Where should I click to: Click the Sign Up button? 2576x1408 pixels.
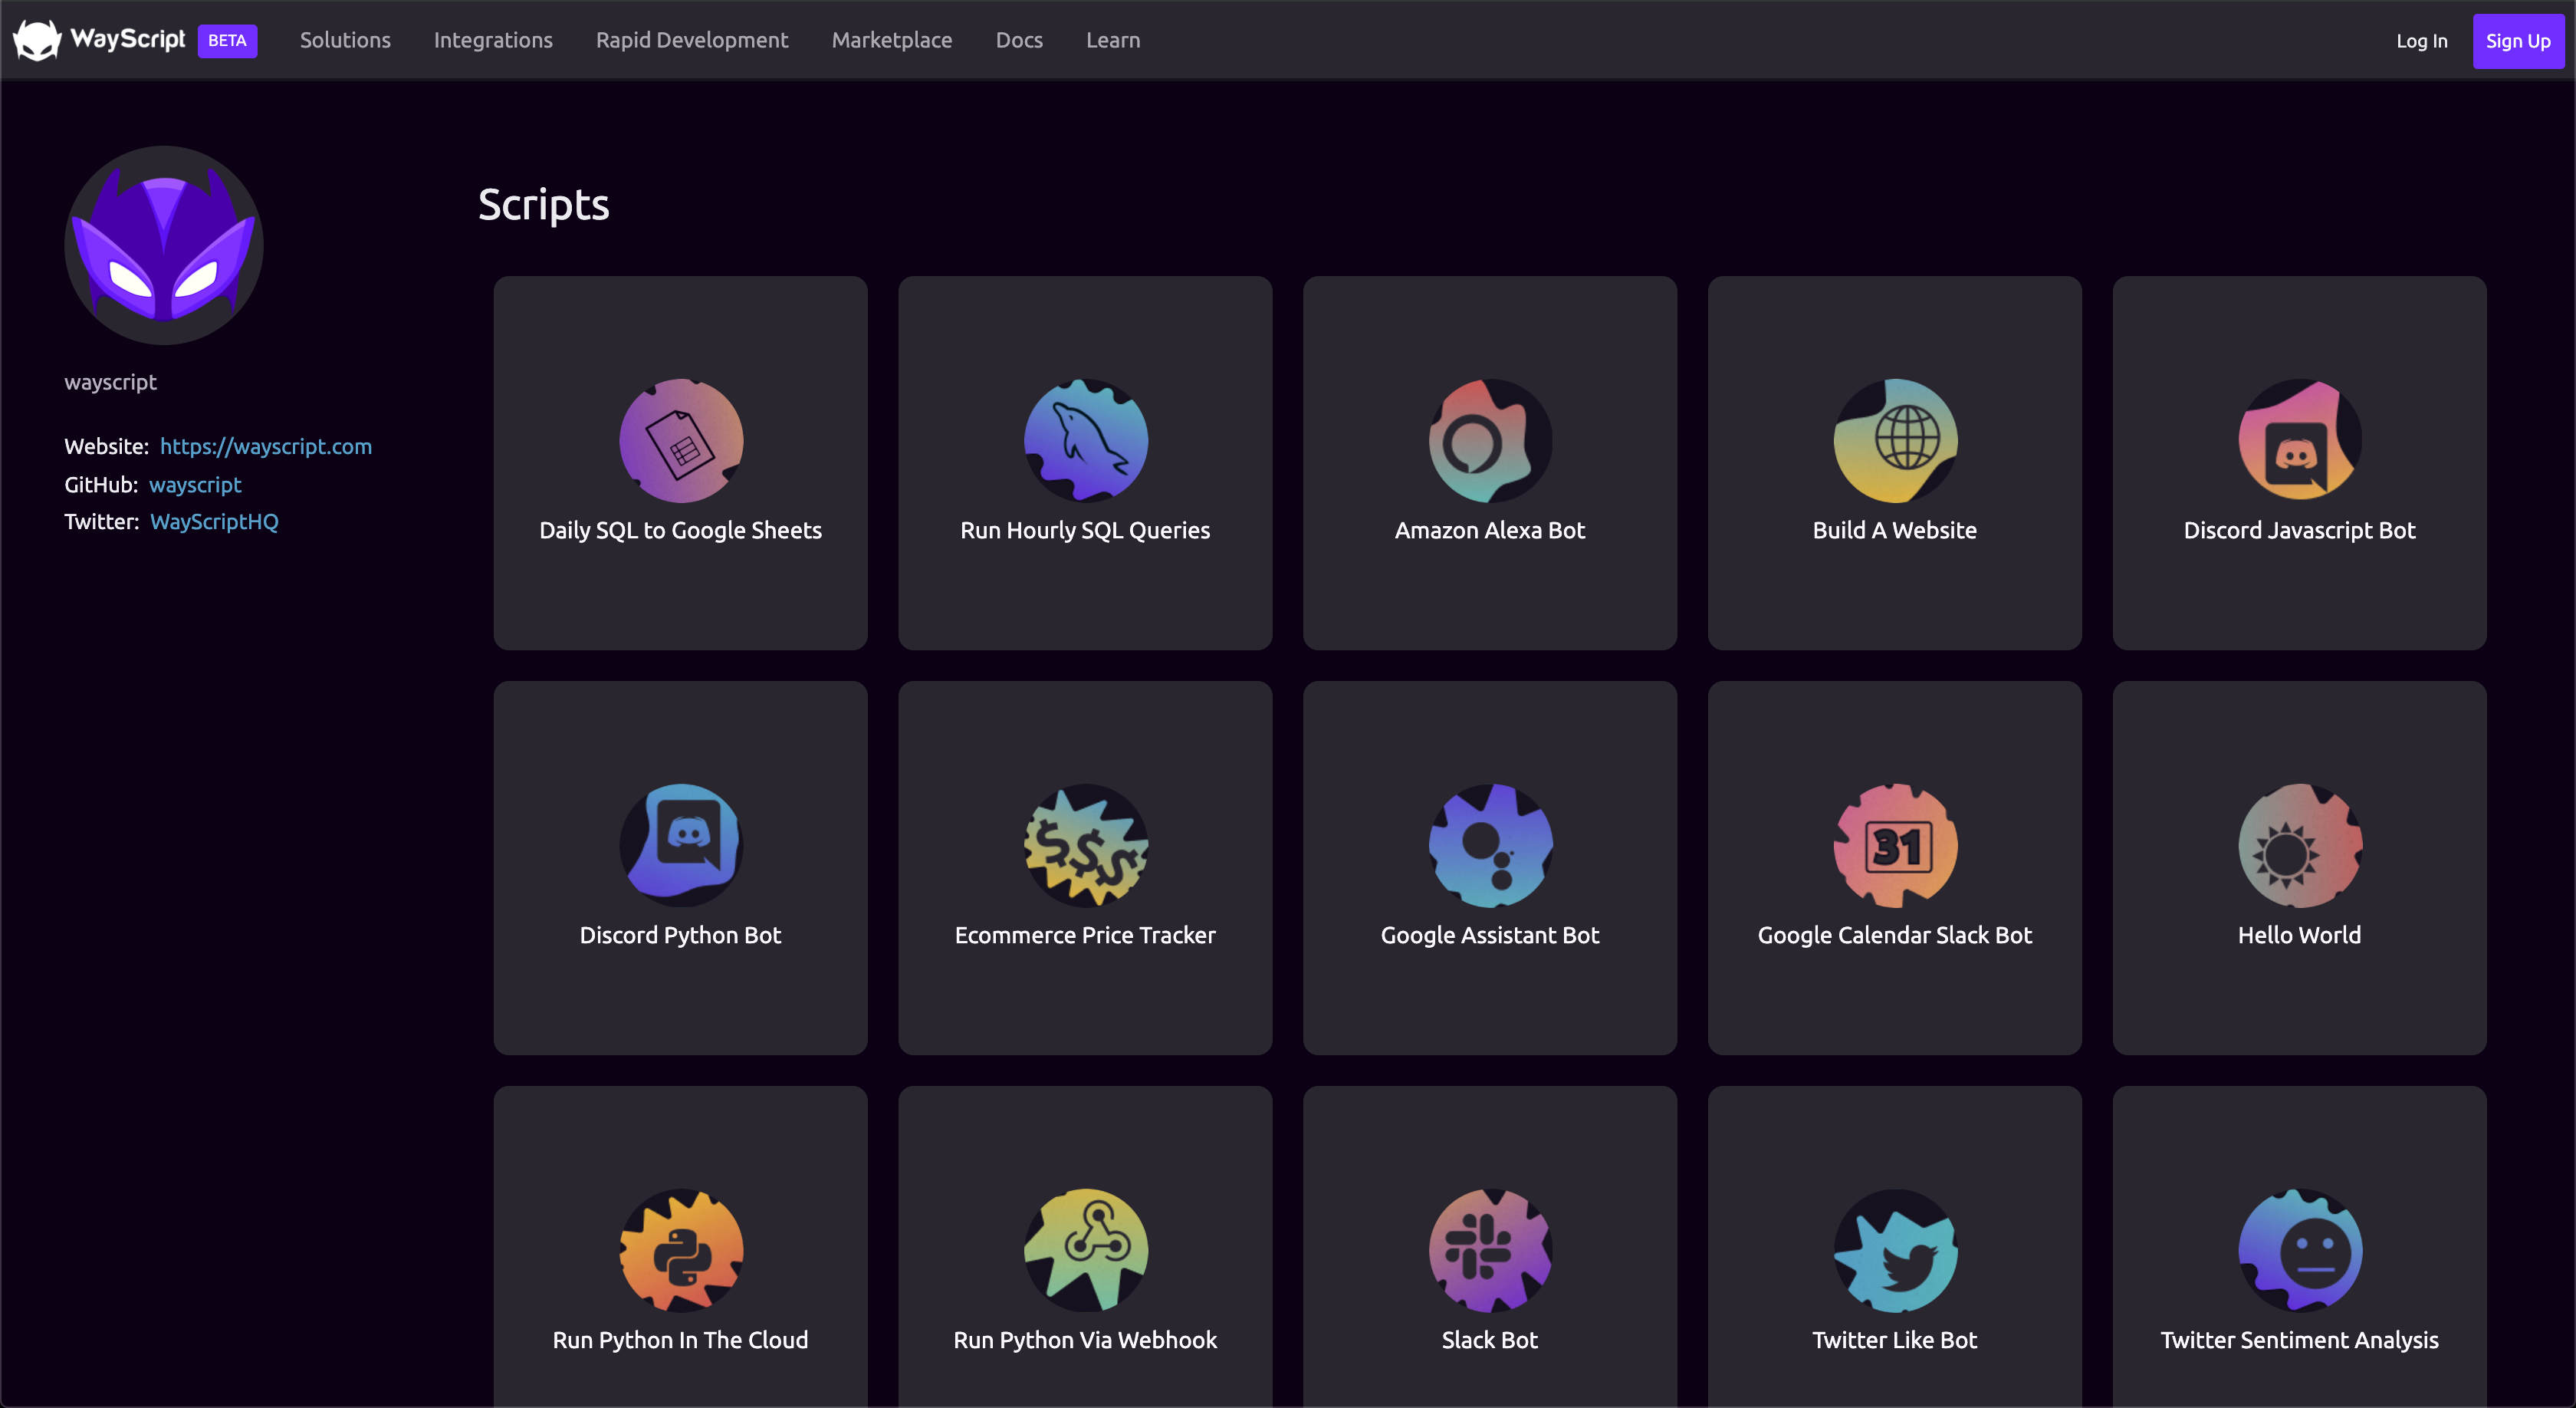2517,41
